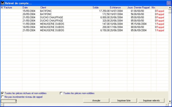Viewport: 172px width, 107px height.
Task: Click Rappel on the 320,00 DUCHO CHAUFFAGE row
Action: pyautogui.click(x=160, y=21)
